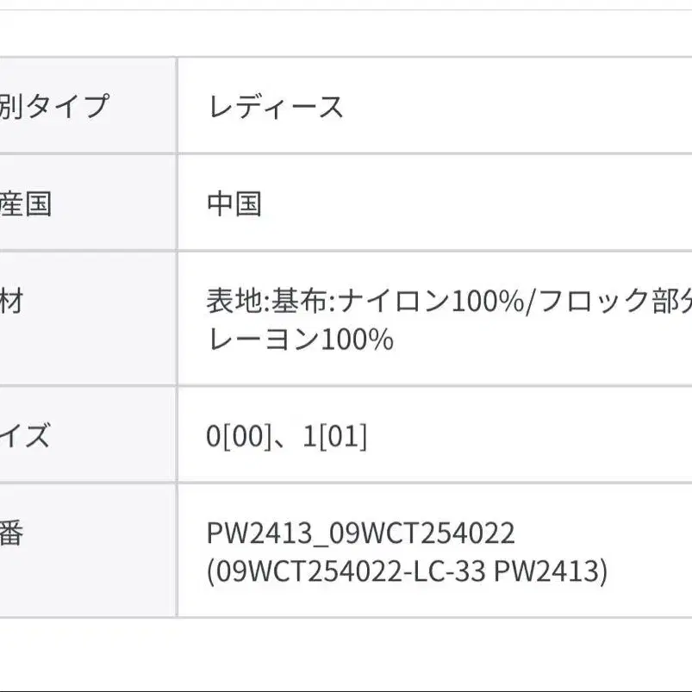Viewport: 692px width, 692px height.
Task: Click the レディース value text
Action: click(275, 107)
